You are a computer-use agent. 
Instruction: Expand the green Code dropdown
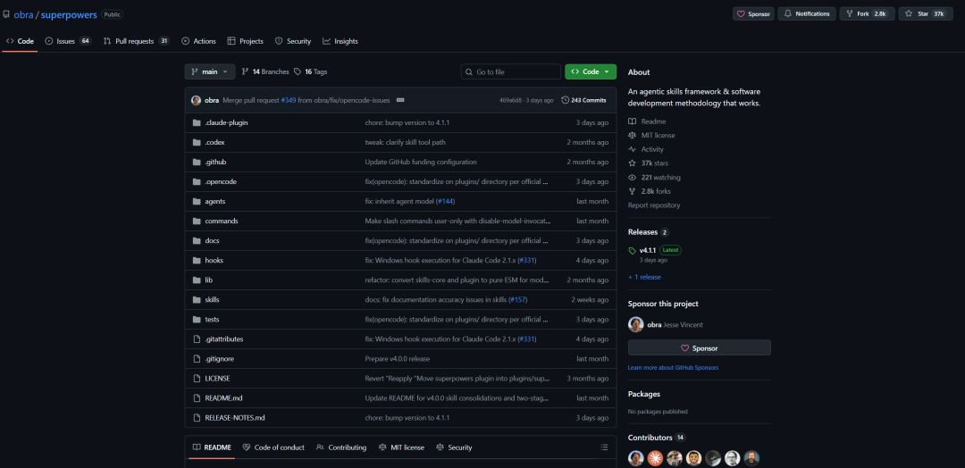click(591, 72)
